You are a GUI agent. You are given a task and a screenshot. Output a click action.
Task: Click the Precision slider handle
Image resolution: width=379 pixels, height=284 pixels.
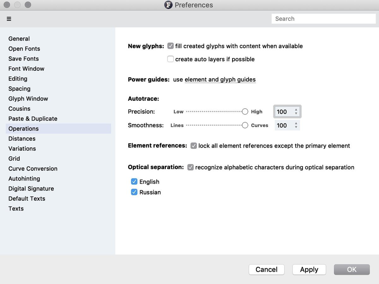(x=245, y=111)
